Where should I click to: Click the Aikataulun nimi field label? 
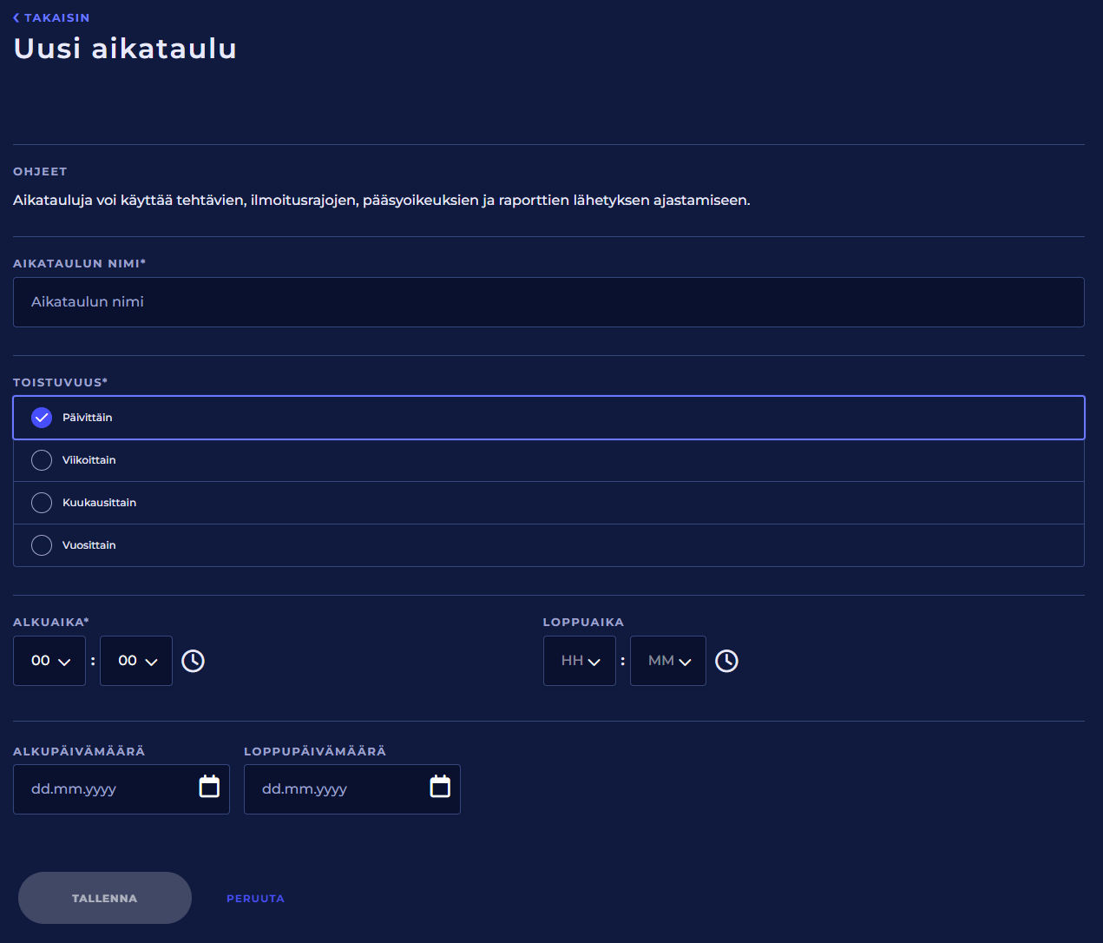pyautogui.click(x=79, y=263)
